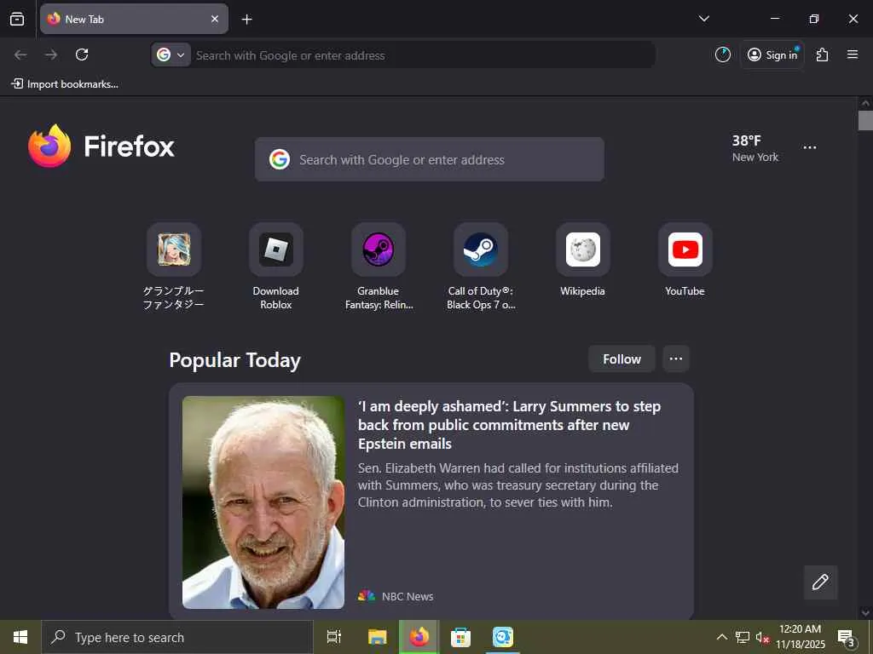Open the Extensions puzzle icon
Image resolution: width=873 pixels, height=654 pixels.
point(823,54)
